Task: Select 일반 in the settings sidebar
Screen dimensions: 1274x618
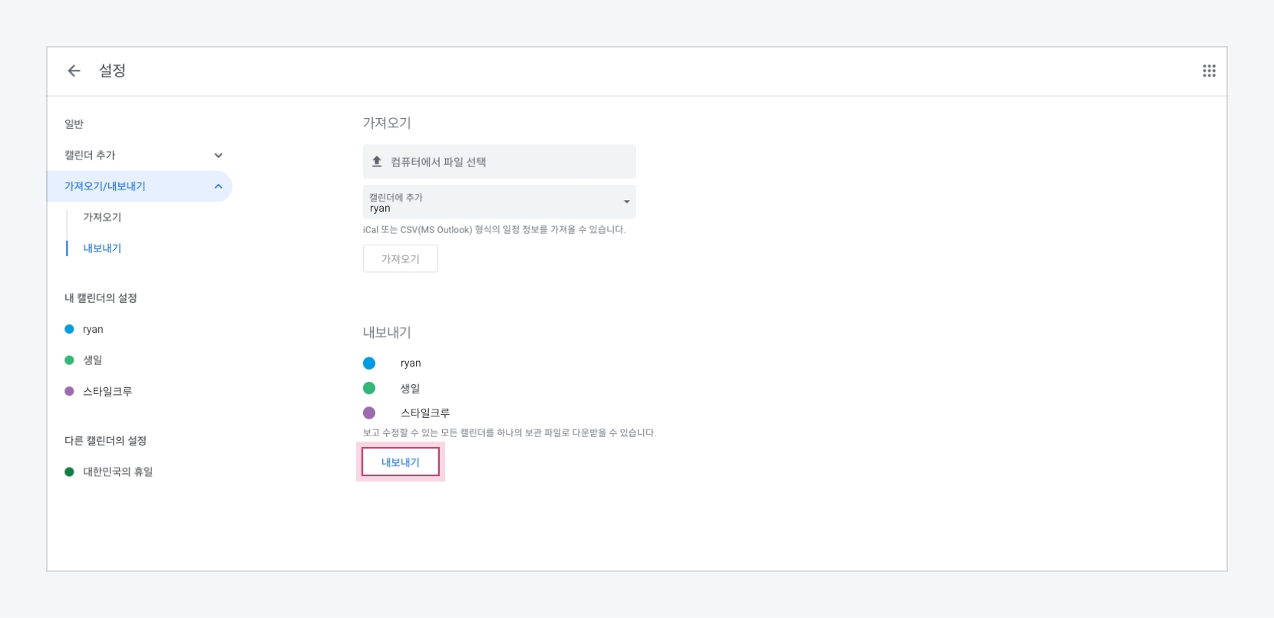Action: click(x=74, y=124)
